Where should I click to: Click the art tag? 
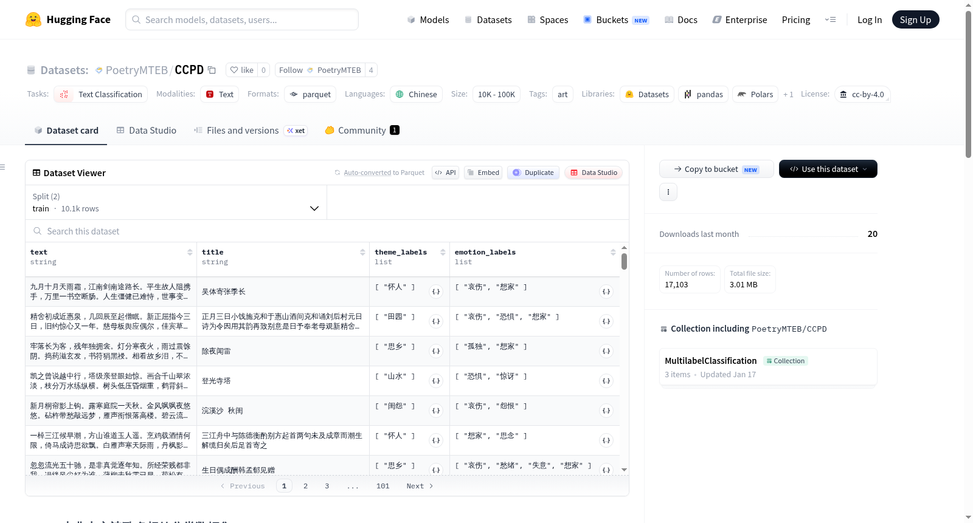563,94
